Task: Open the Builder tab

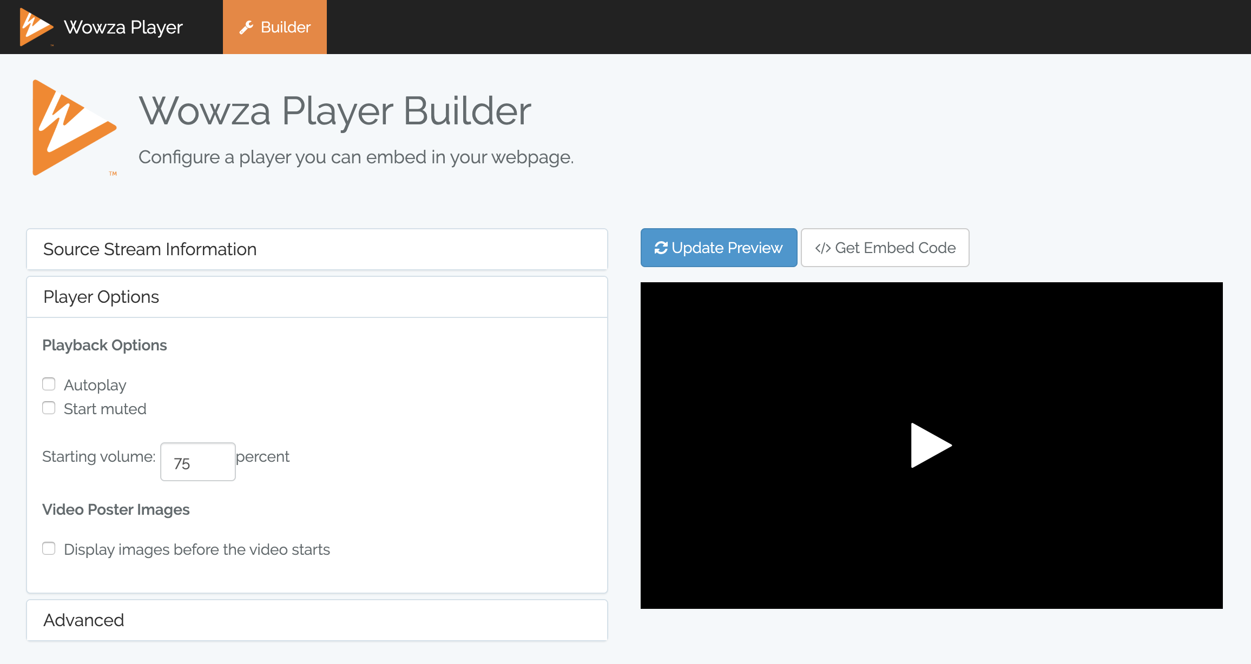Action: (275, 27)
